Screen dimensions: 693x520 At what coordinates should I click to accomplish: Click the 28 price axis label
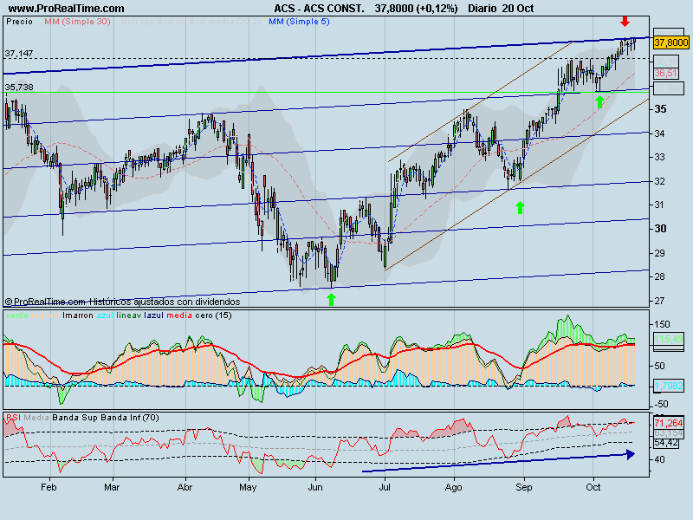[x=659, y=276]
